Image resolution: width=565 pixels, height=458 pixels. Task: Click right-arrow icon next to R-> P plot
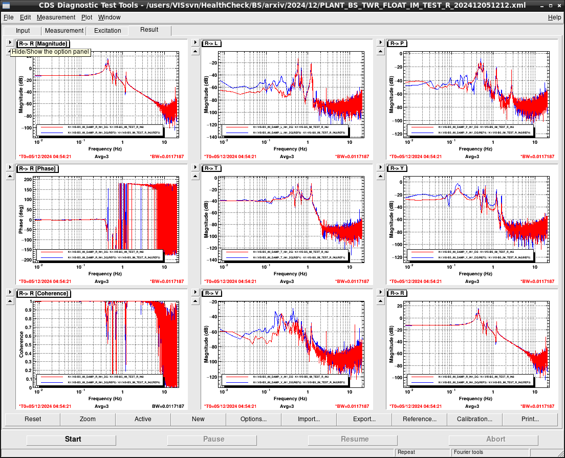click(381, 42)
